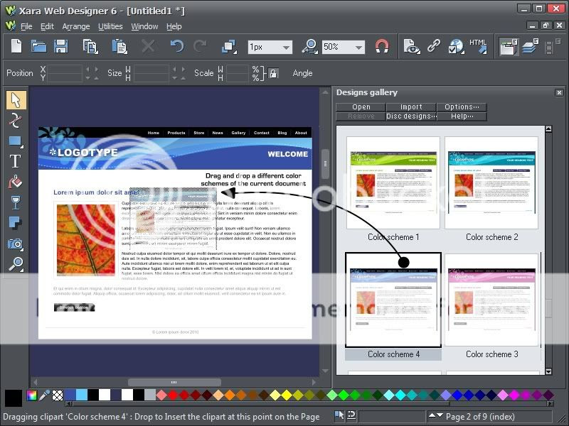Click the Disc designs button
The height and width of the screenshot is (426, 569).
411,116
